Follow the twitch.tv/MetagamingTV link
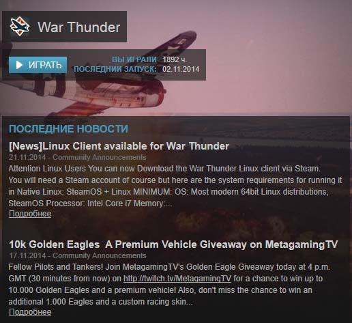 pos(177,279)
